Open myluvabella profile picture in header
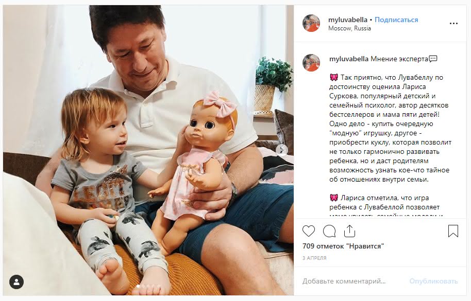 click(x=311, y=23)
